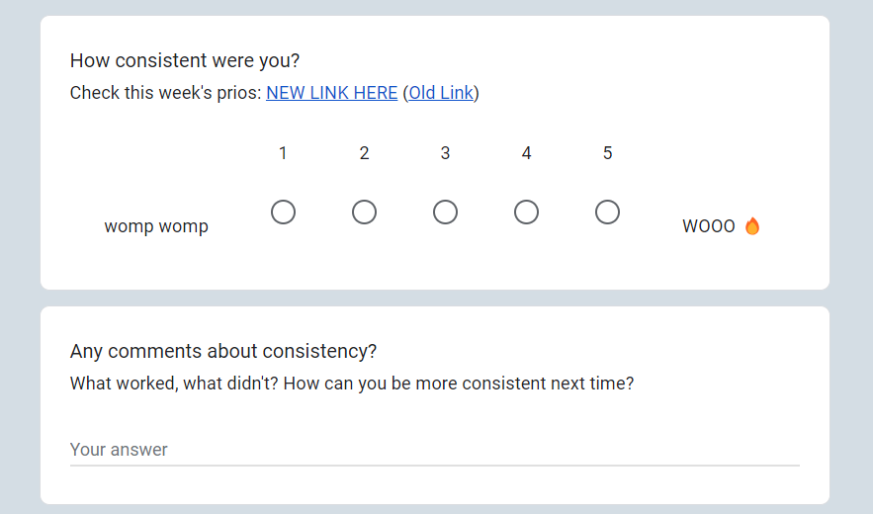Pick the middle rating 3 radio button
This screenshot has height=514, width=873.
(x=445, y=213)
